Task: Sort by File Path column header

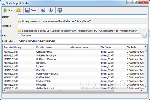Action: pos(135,47)
